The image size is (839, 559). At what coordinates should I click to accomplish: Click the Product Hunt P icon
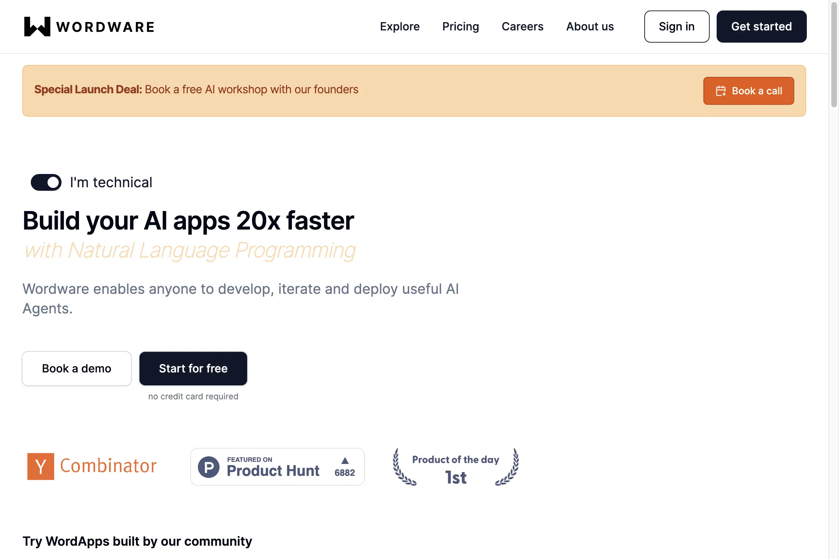tap(210, 467)
